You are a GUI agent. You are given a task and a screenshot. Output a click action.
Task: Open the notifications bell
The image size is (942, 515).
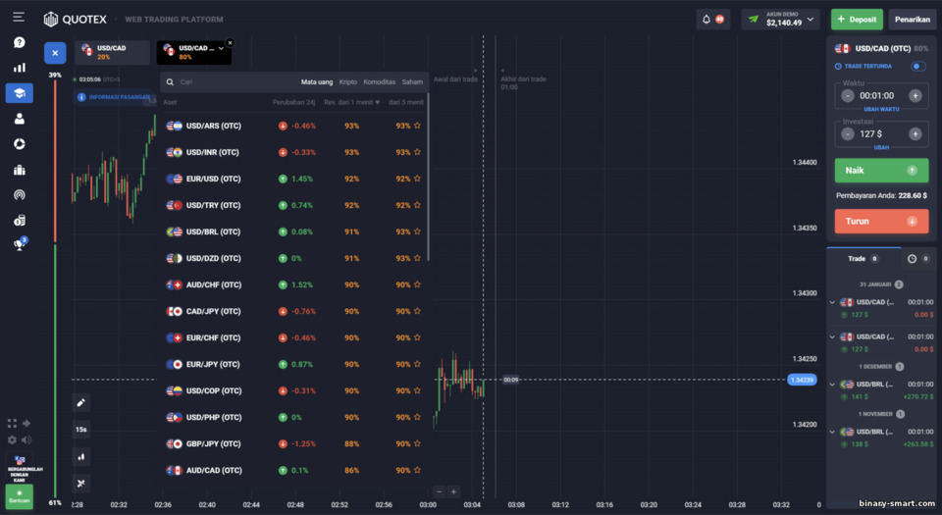click(706, 20)
